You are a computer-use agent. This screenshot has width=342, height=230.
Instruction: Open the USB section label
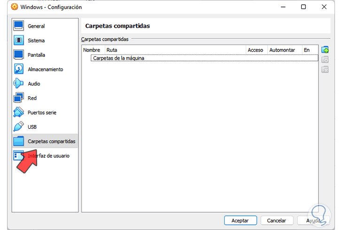pos(32,127)
